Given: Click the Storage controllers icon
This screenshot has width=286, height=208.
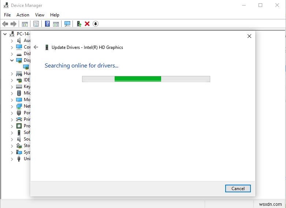Looking at the screenshot, I should 19,146.
